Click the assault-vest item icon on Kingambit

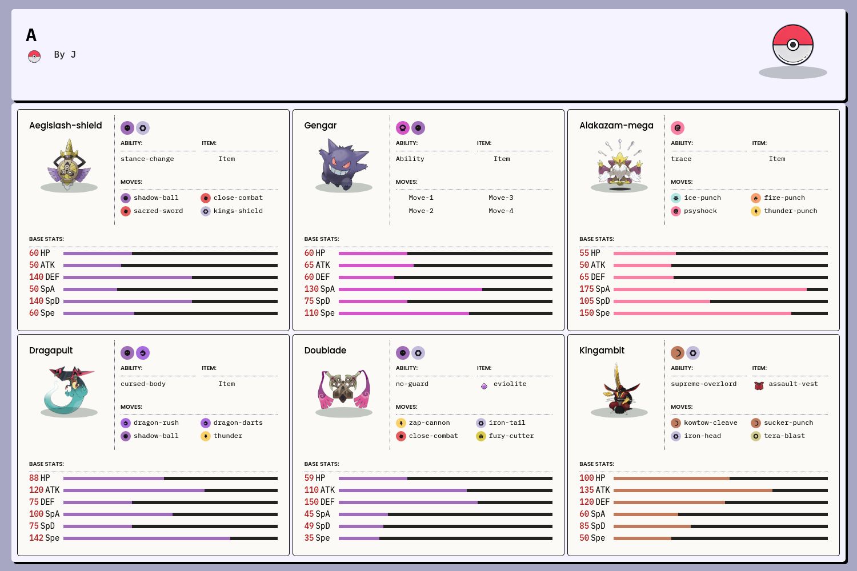pyautogui.click(x=759, y=386)
